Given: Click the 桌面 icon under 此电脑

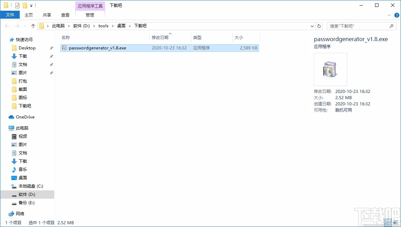Looking at the screenshot, I should pos(14,178).
